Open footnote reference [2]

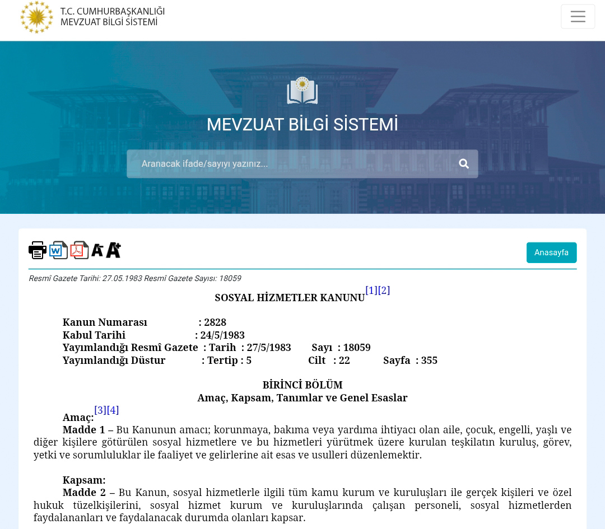384,290
